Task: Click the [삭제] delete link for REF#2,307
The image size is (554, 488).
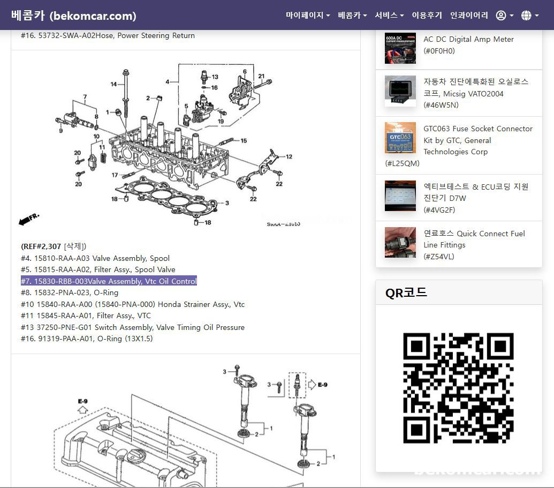Action: click(x=74, y=246)
